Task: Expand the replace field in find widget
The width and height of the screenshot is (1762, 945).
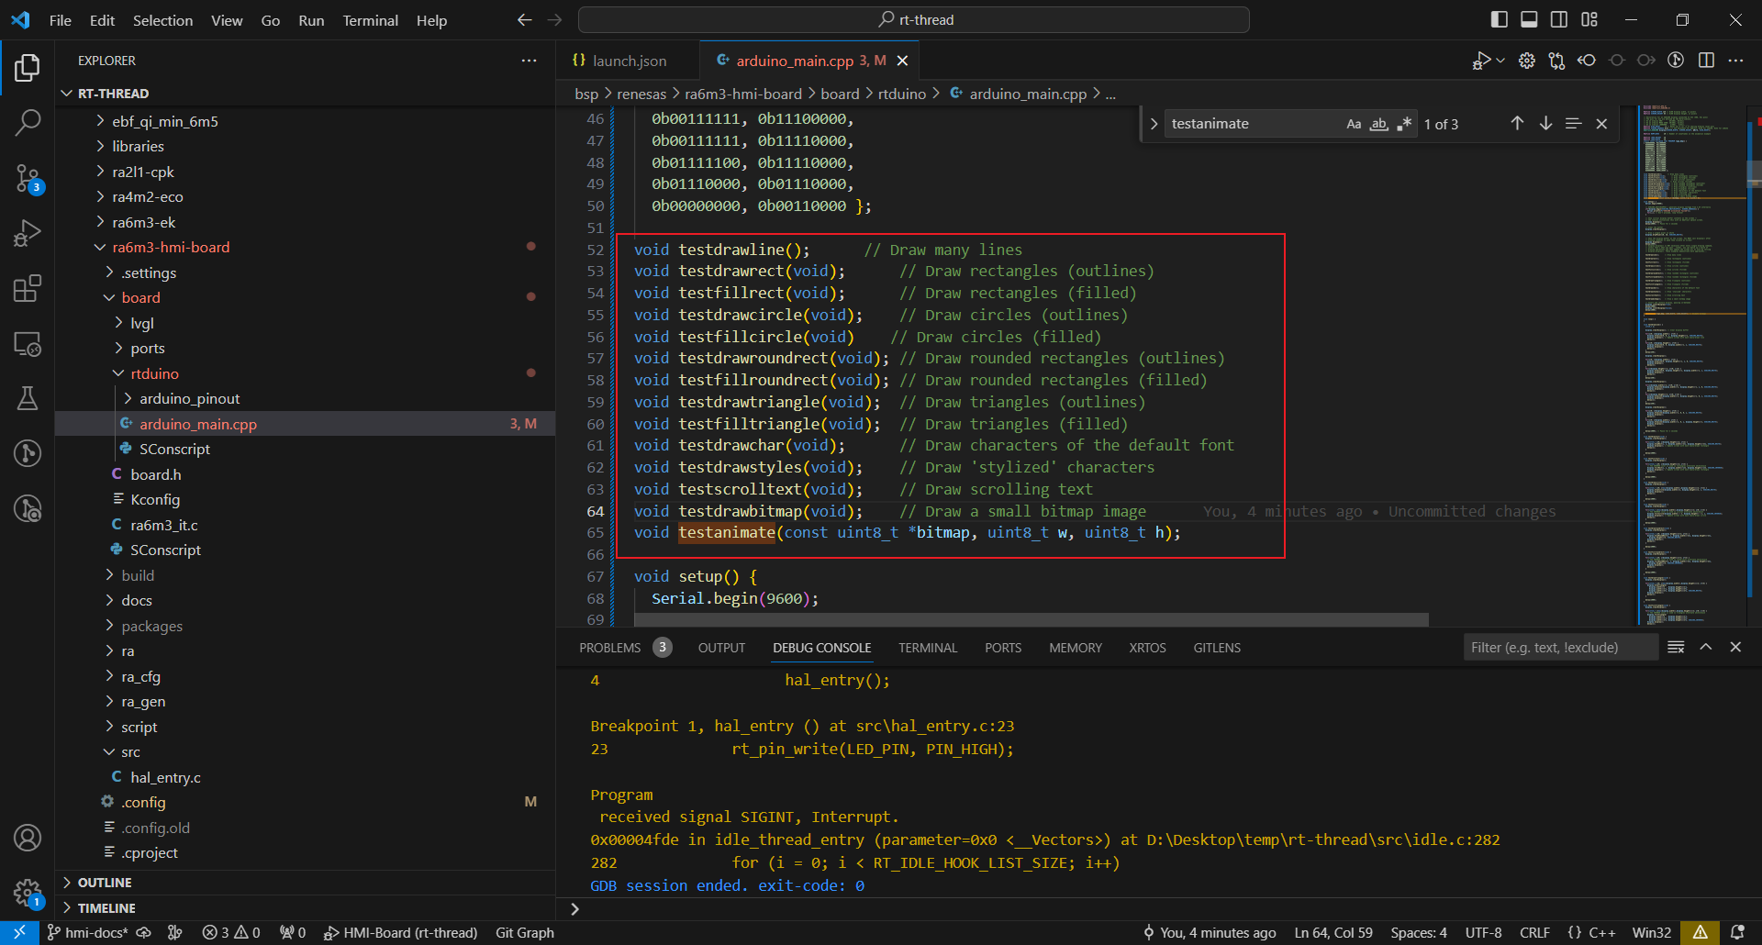Action: [x=1154, y=124]
